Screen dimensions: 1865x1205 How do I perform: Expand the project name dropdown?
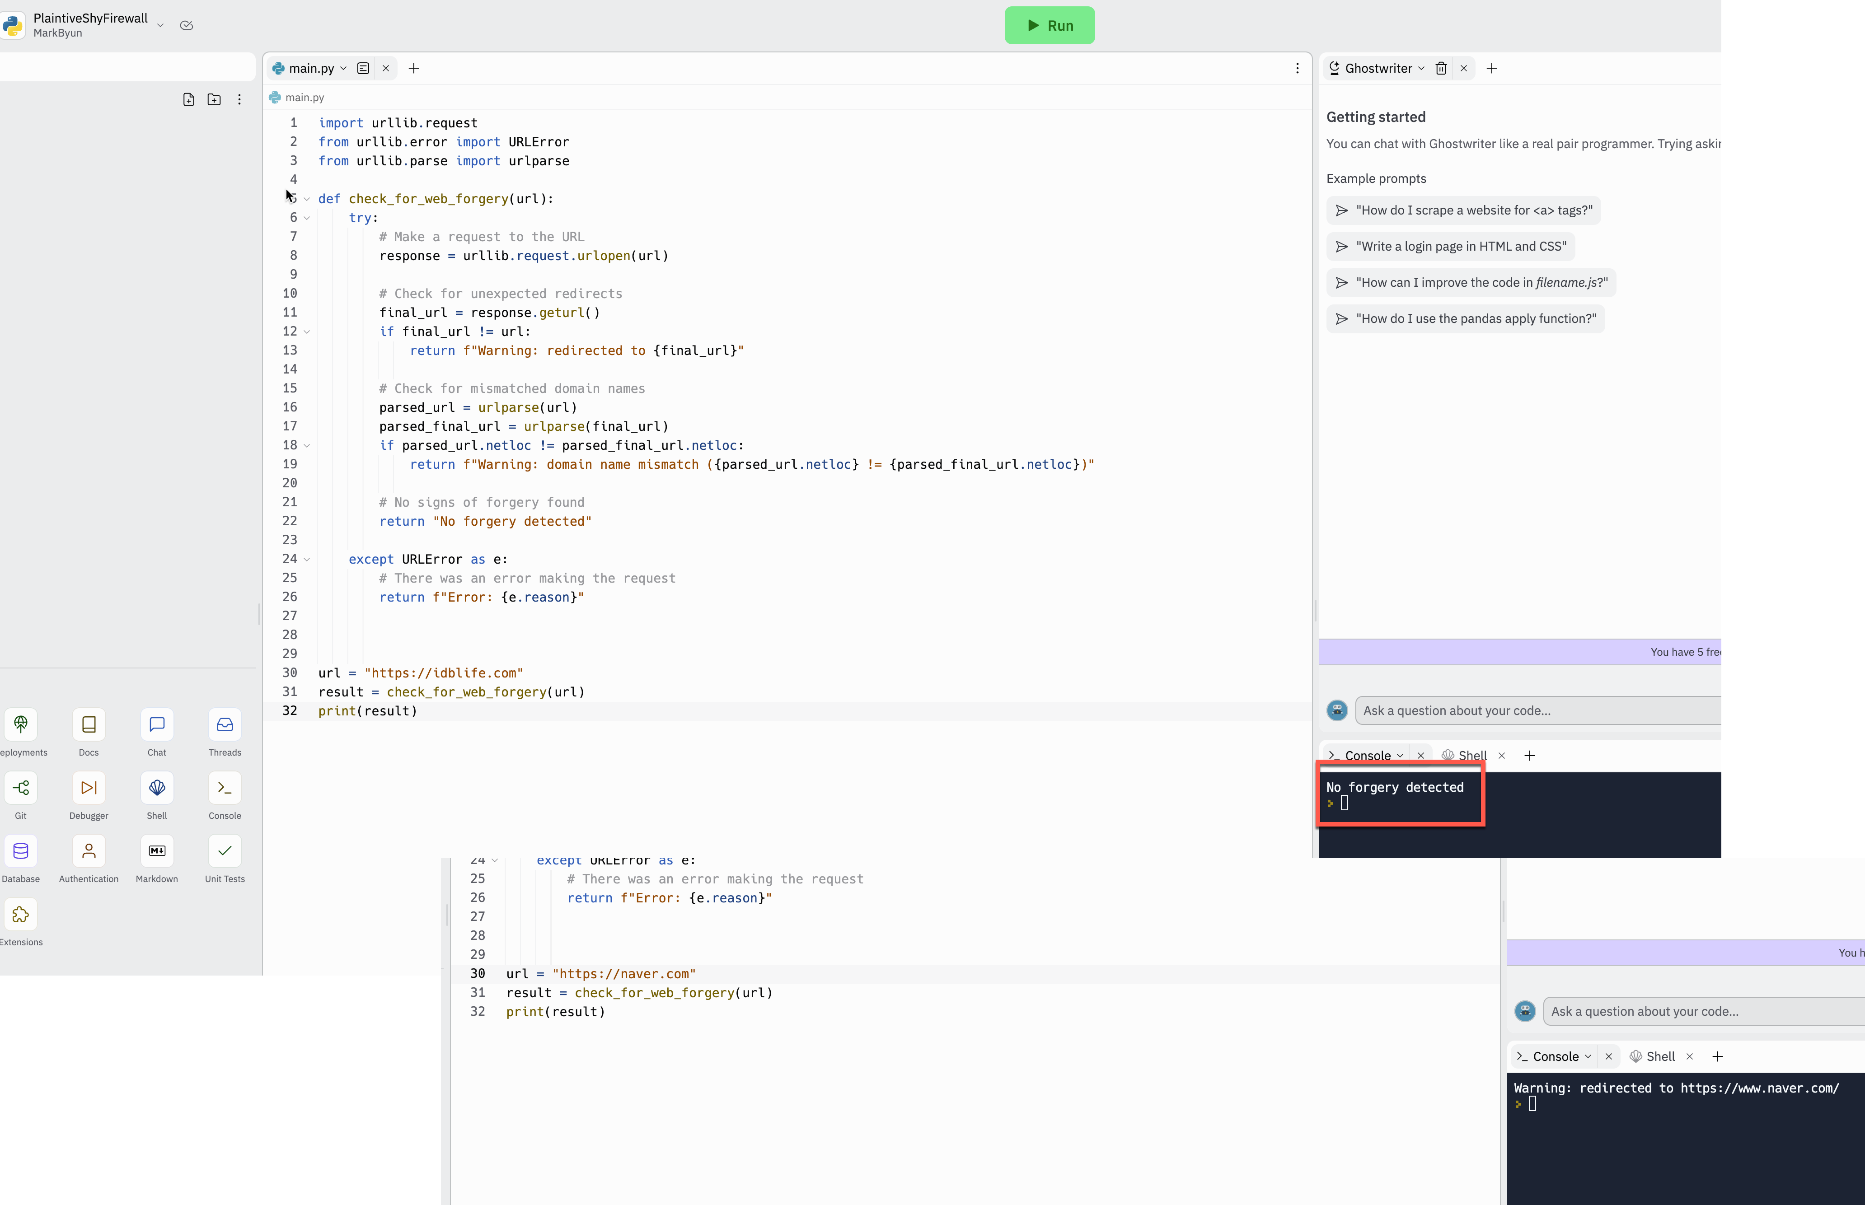pos(160,25)
